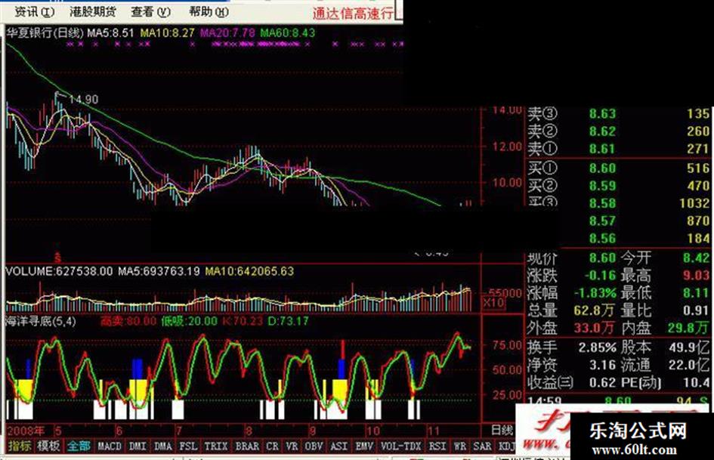Switch to EMV indicator tab

364,446
